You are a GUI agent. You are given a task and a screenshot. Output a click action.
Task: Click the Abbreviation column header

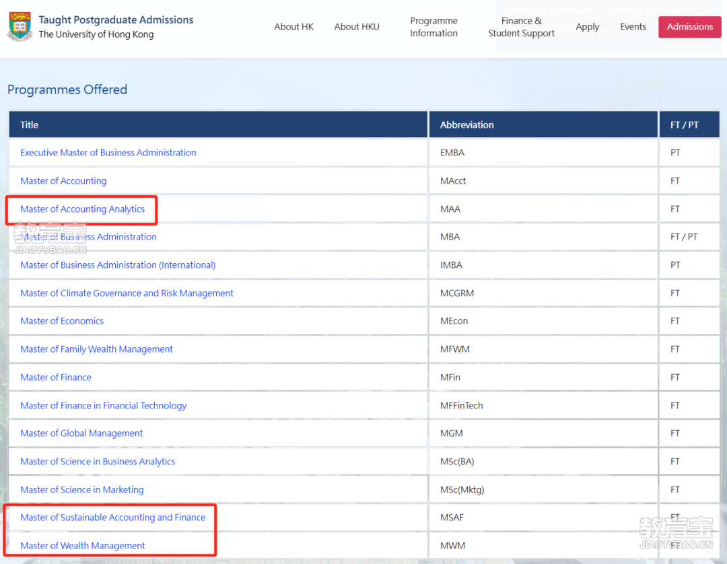[543, 125]
